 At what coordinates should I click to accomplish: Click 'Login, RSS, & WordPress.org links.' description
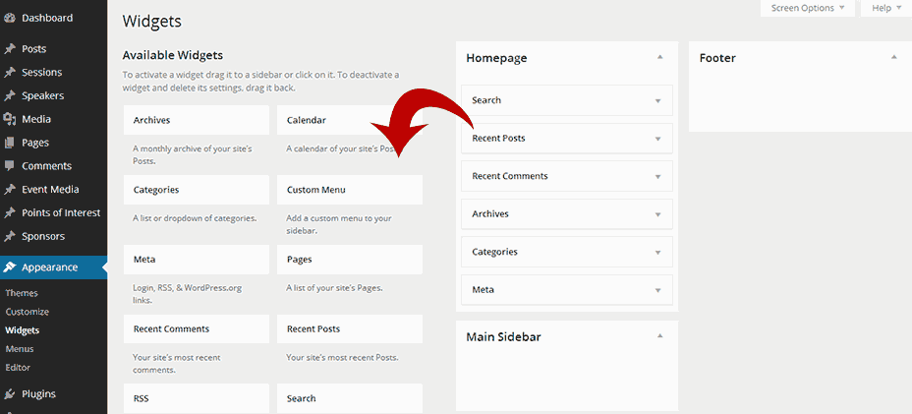188,294
